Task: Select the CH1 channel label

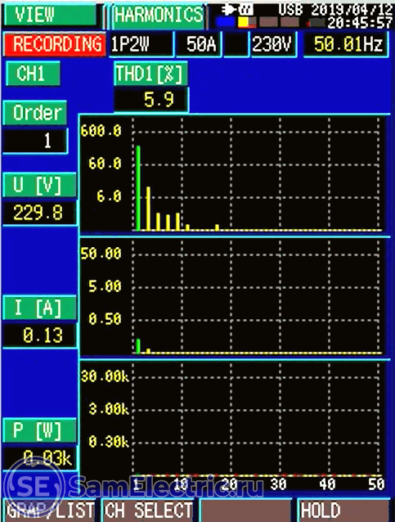Action: [x=33, y=74]
